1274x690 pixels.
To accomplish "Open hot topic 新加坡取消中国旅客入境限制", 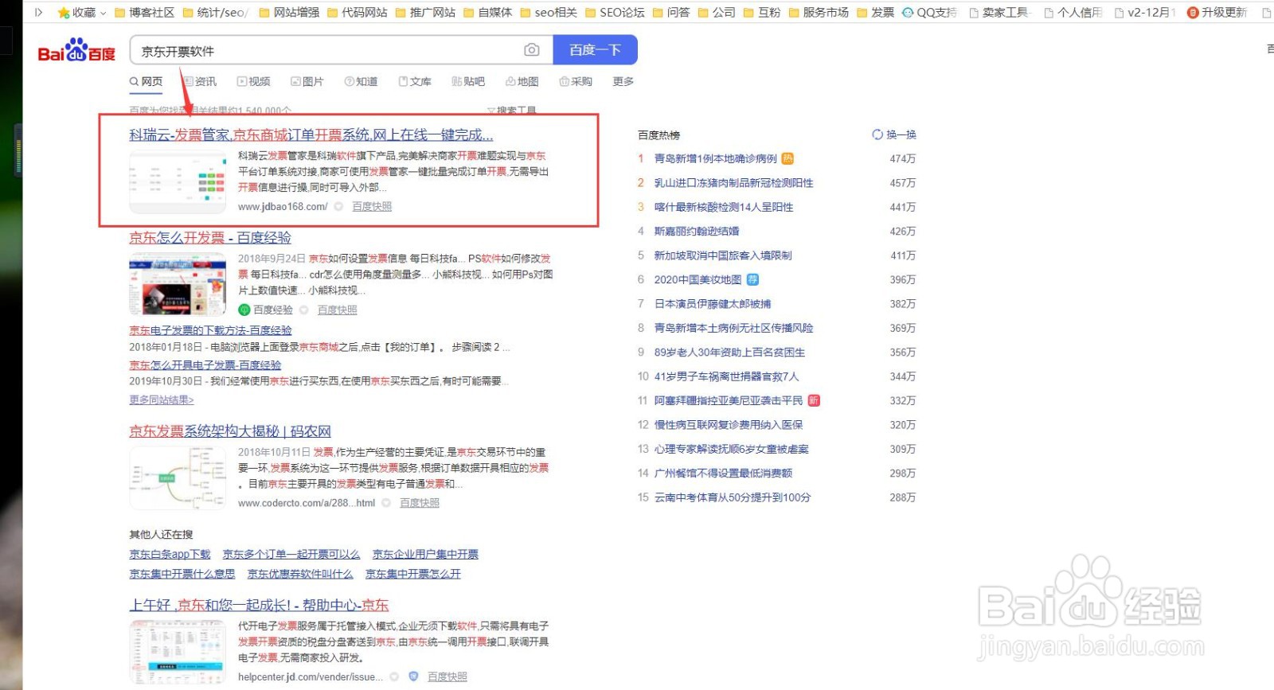I will [x=723, y=255].
